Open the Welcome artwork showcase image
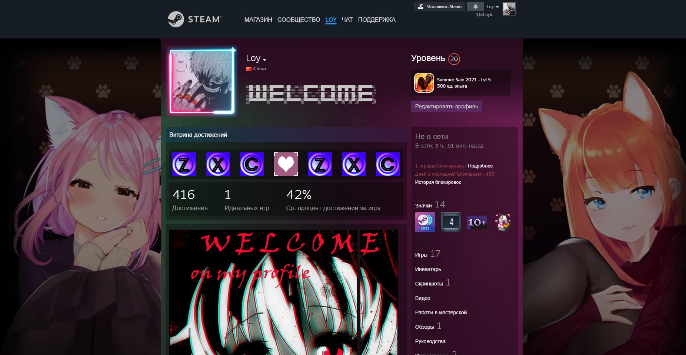The image size is (686, 355). 263,293
